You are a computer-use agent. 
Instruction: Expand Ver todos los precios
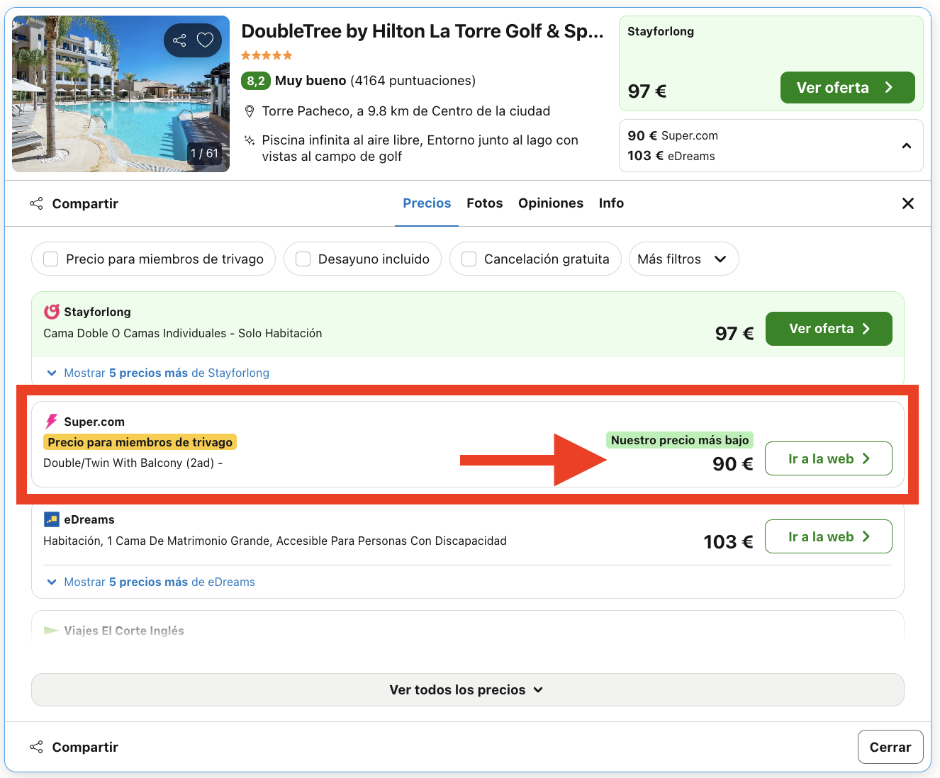(x=467, y=689)
